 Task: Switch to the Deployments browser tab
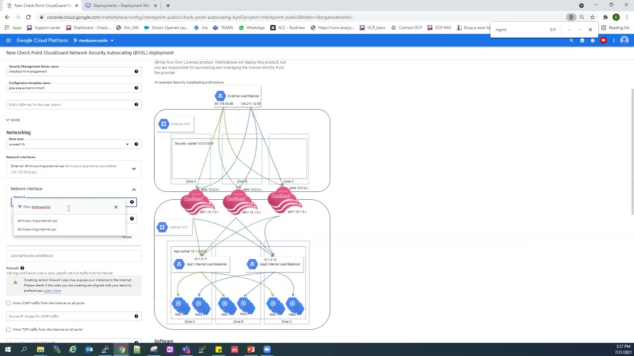[121, 5]
